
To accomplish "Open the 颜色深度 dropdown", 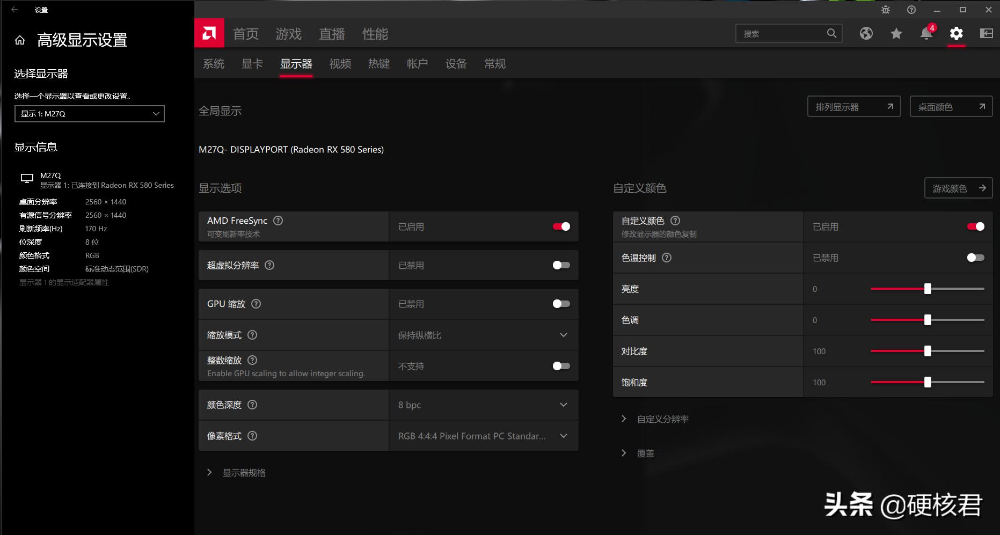I will [563, 405].
